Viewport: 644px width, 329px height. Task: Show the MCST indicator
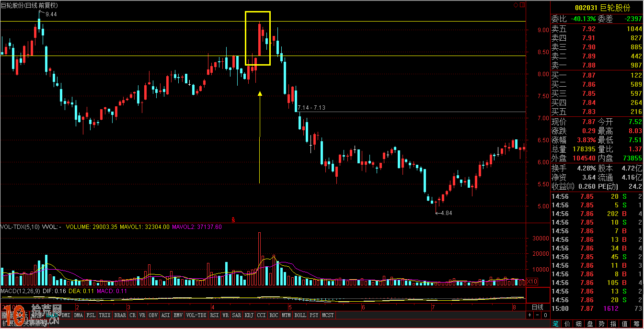click(328, 315)
